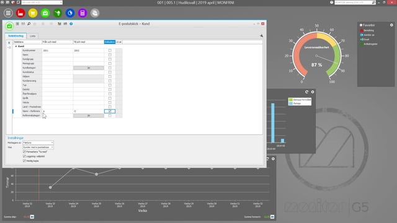Collapse the Kund tree group
The height and width of the screenshot is (223, 397).
(x=16, y=46)
